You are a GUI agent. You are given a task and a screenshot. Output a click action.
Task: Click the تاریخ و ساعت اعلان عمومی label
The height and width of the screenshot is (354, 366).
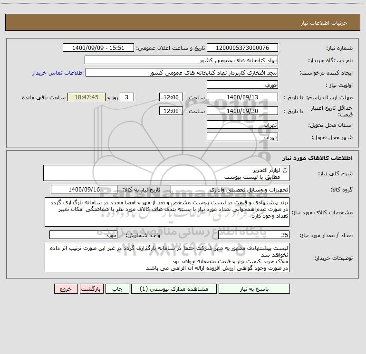[x=171, y=48]
